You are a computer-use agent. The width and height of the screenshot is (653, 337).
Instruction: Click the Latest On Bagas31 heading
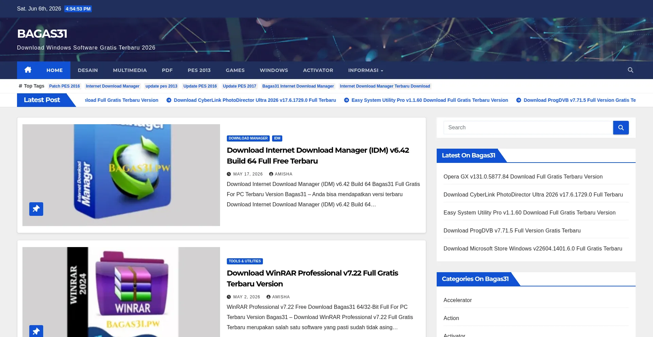coord(469,155)
